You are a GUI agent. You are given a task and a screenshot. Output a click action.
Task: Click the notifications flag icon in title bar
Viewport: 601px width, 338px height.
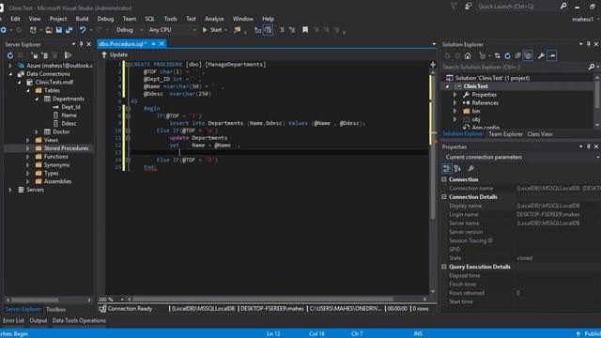tap(454, 7)
